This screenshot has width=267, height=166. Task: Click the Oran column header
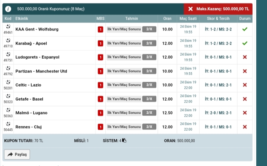(167, 19)
